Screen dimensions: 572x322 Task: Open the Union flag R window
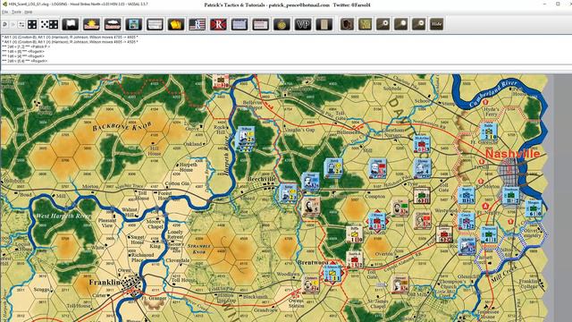(197, 24)
